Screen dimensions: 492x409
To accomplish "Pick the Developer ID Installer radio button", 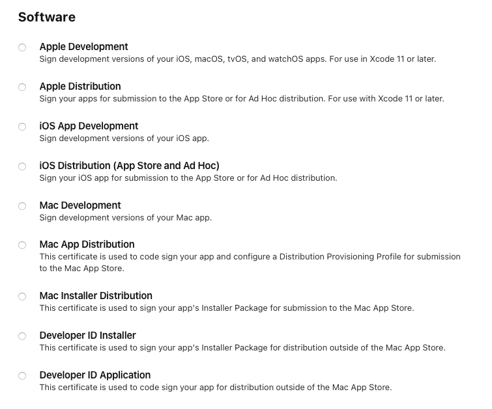I will point(22,336).
